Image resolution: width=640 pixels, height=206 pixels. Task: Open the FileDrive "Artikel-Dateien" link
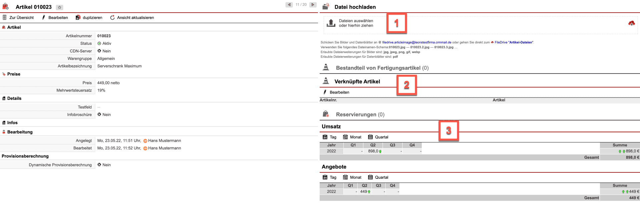514,42
